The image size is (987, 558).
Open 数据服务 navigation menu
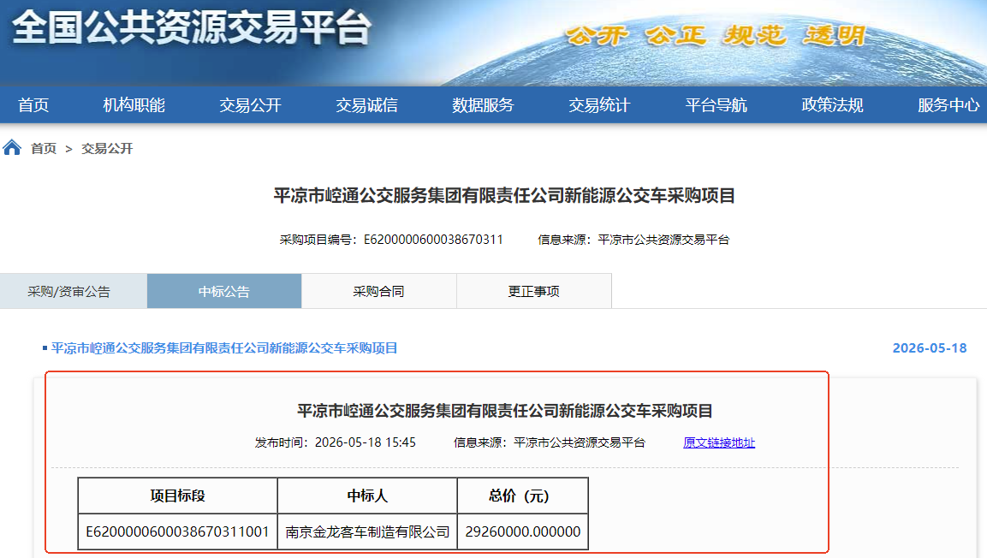(x=484, y=105)
